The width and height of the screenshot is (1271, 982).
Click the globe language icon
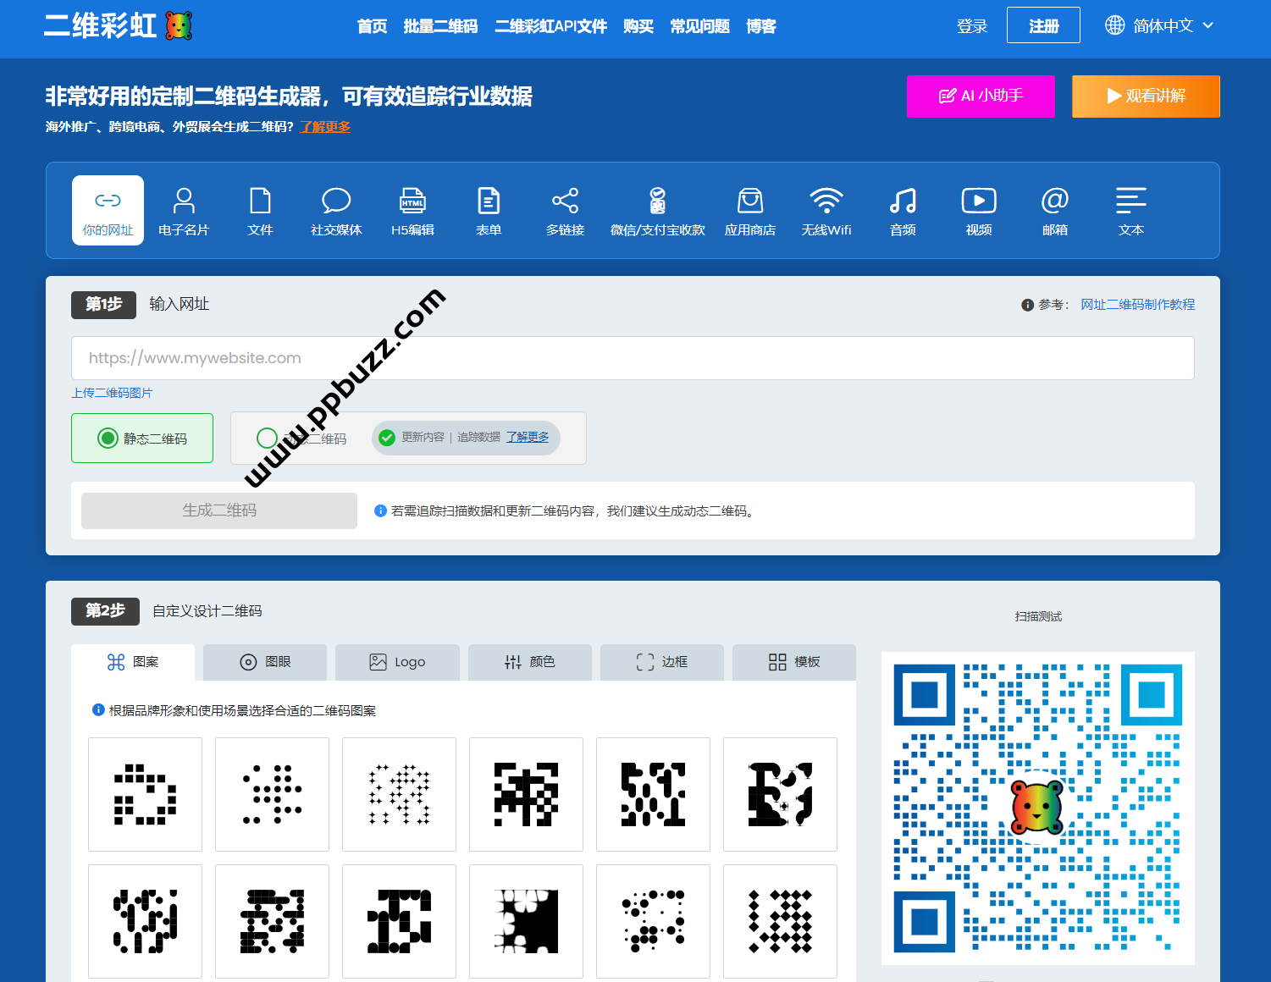(1115, 25)
